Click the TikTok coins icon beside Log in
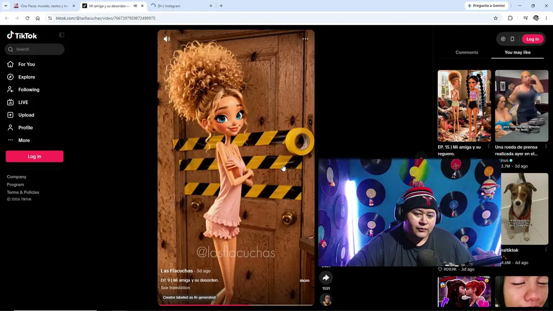553x311 pixels. pyautogui.click(x=503, y=39)
